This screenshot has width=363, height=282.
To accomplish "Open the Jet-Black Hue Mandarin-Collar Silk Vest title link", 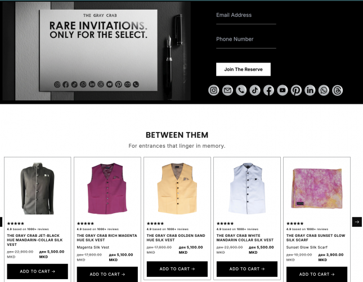I will point(35,240).
